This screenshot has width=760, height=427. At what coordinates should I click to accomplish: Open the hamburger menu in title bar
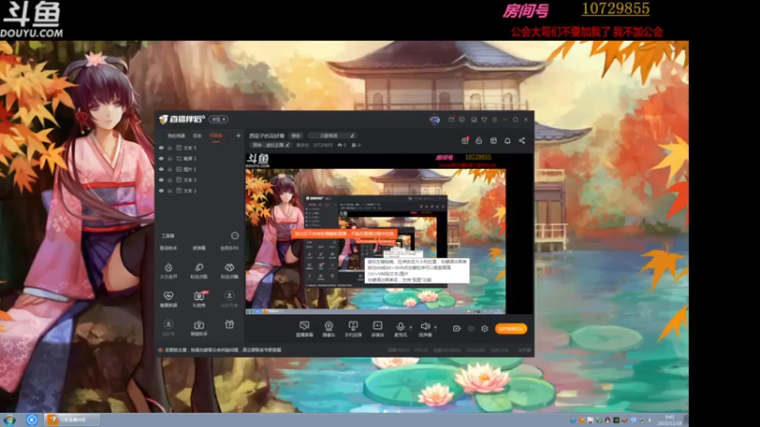pyautogui.click(x=494, y=120)
